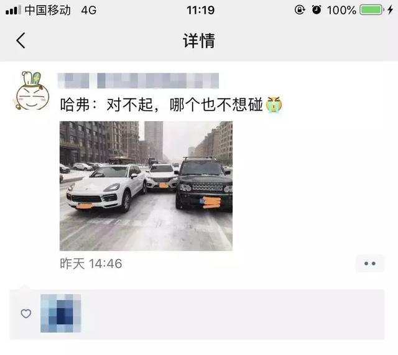Tap the battery icon in status bar
Viewport: 398px width, 355px height.
click(x=372, y=10)
